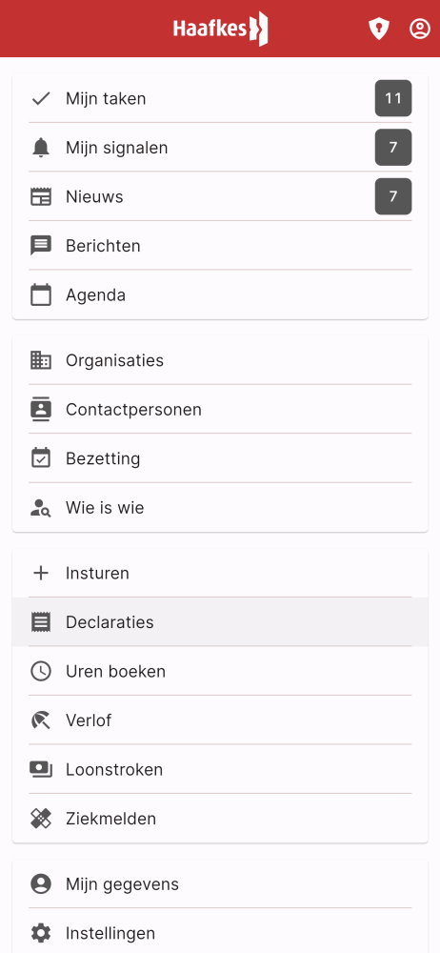Click the gear icon for Instellingen
Viewport: 440px width, 953px height.
click(41, 933)
